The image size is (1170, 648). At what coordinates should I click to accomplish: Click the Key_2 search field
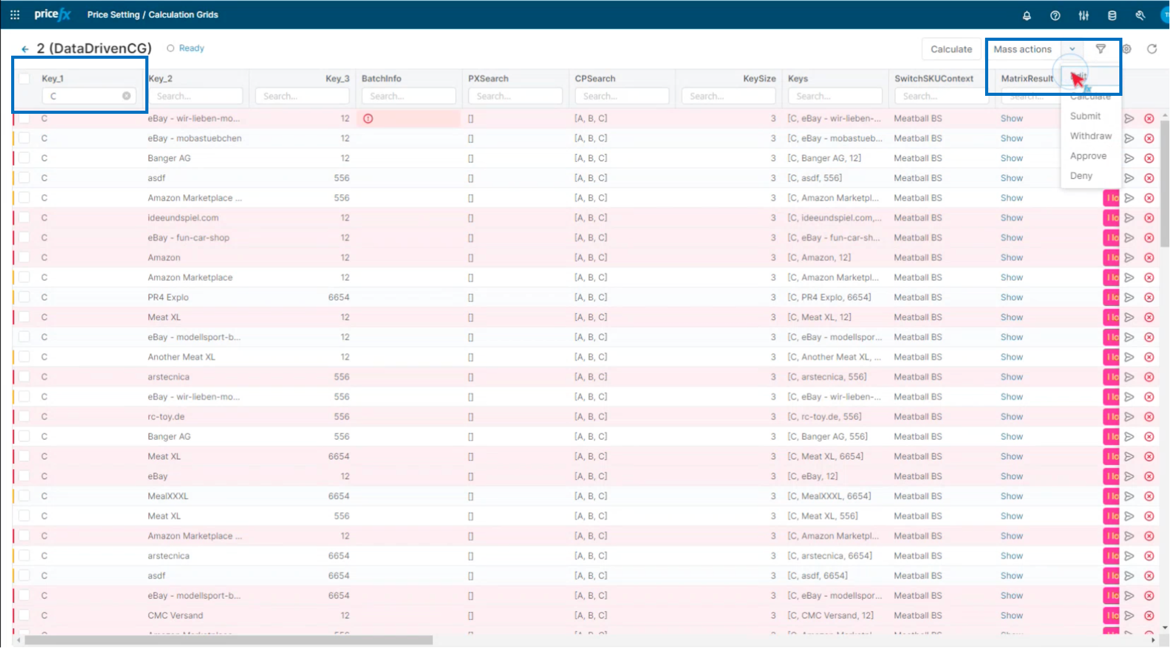coord(195,96)
